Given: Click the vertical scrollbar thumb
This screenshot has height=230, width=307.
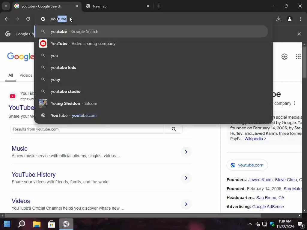Looking at the screenshot, I should (x=304, y=62).
